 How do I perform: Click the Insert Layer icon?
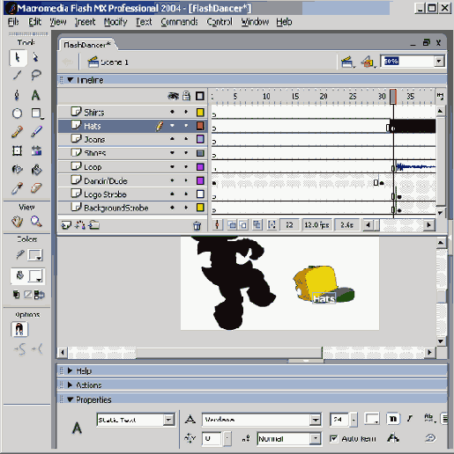pos(66,225)
